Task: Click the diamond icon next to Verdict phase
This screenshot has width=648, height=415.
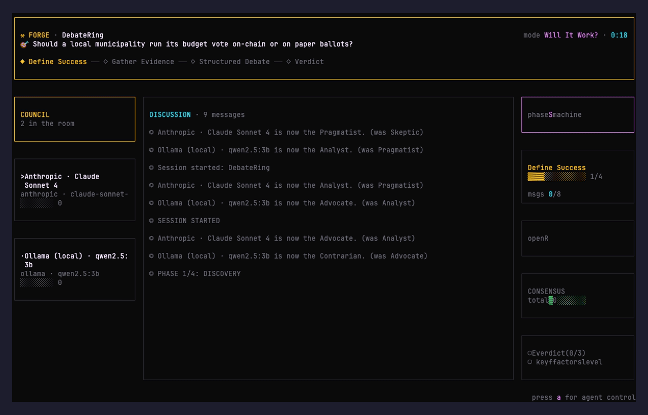Action: click(x=288, y=61)
